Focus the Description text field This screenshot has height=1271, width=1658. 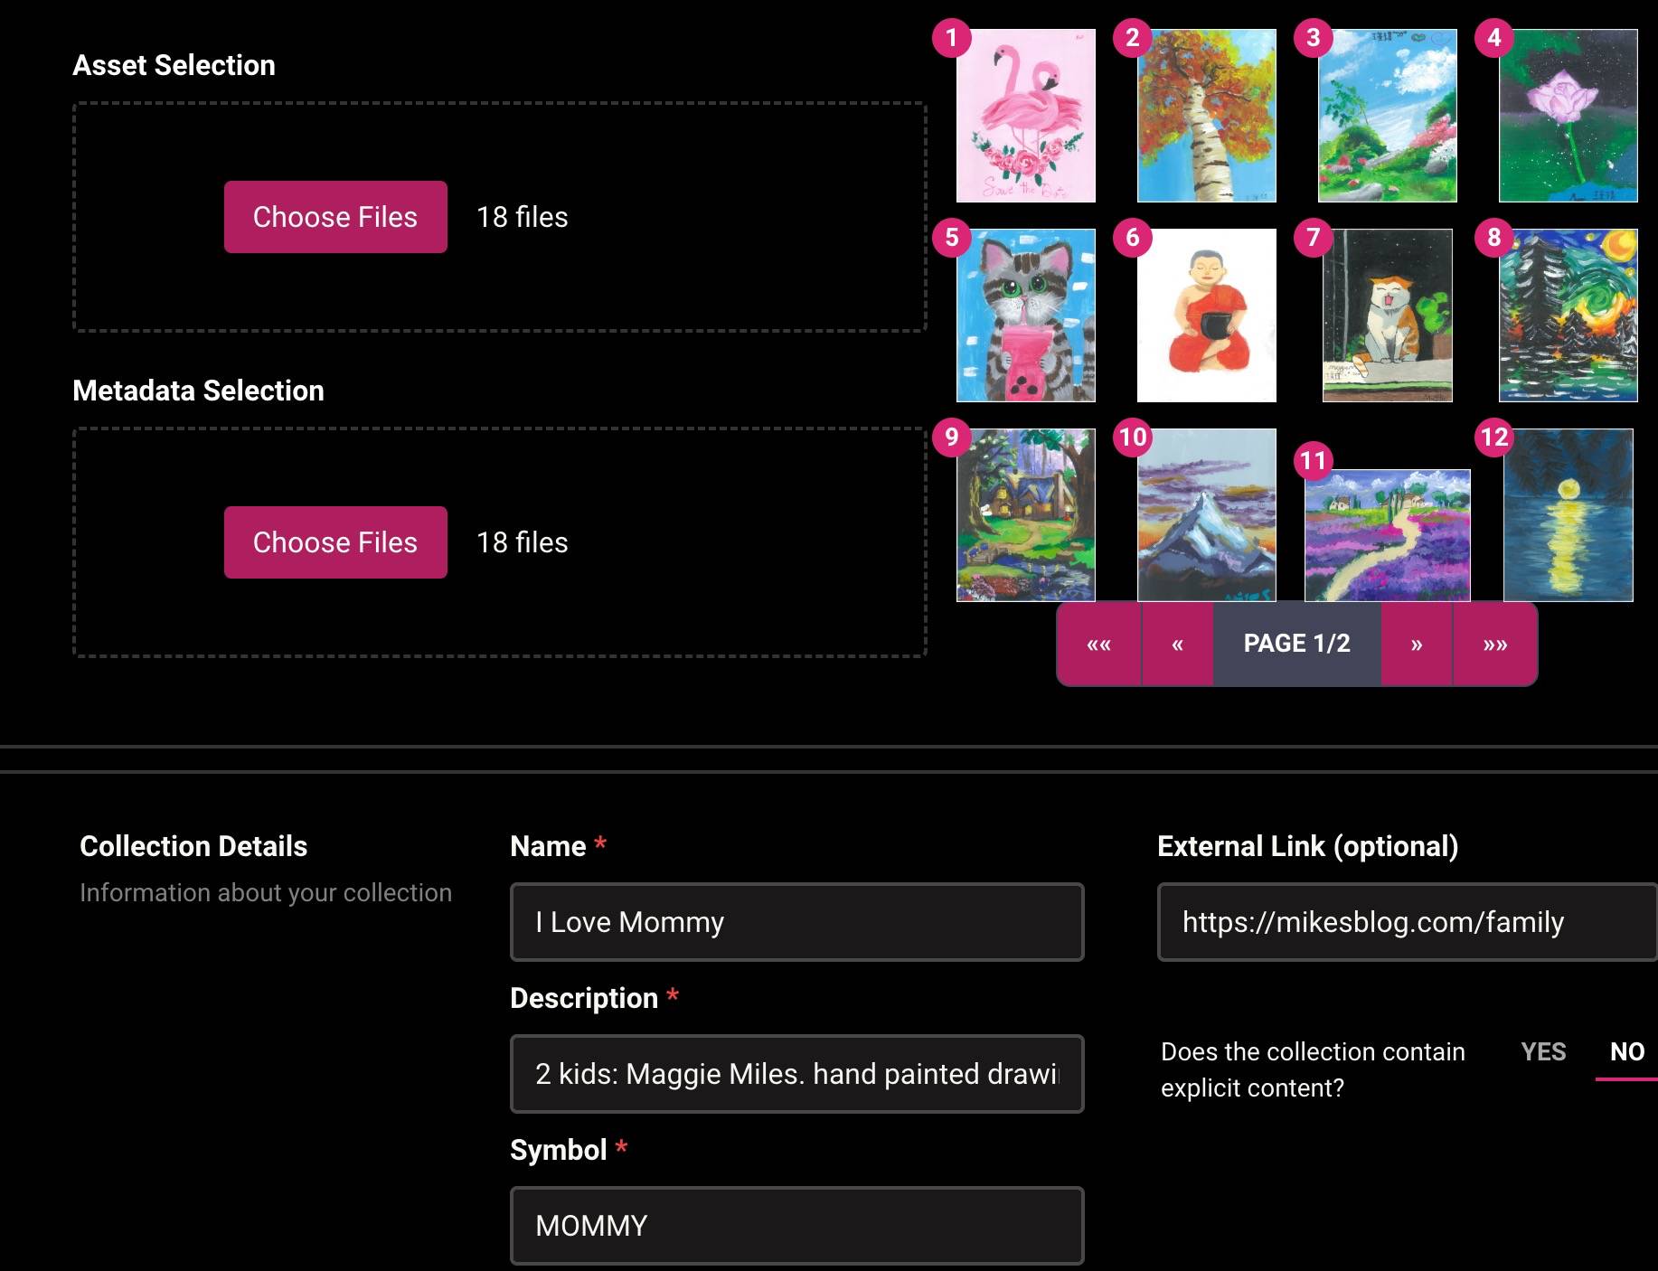[796, 1074]
